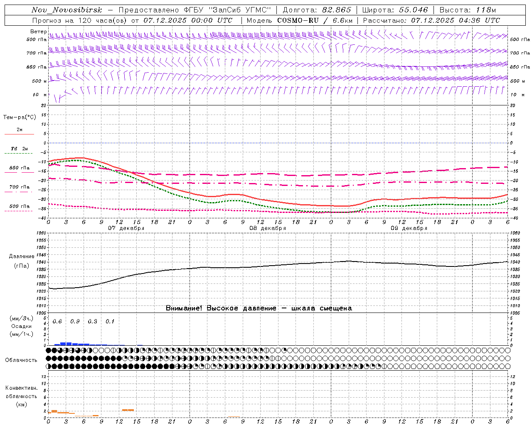Click the 0.3 precipitation total value
The width and height of the screenshot is (532, 425).
click(x=92, y=322)
